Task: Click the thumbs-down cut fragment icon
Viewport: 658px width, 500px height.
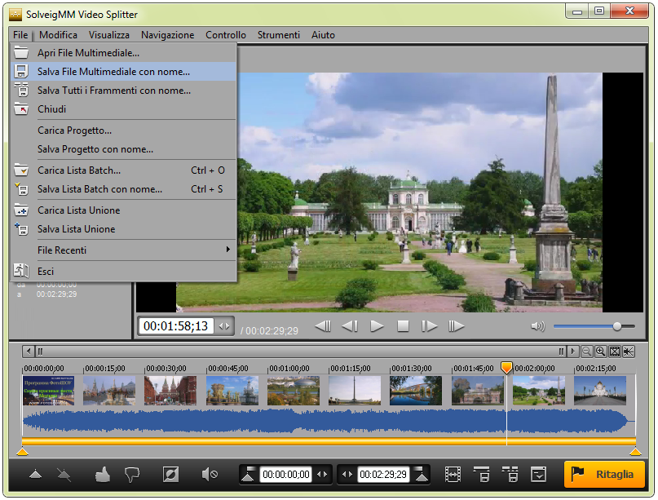Action: point(132,475)
